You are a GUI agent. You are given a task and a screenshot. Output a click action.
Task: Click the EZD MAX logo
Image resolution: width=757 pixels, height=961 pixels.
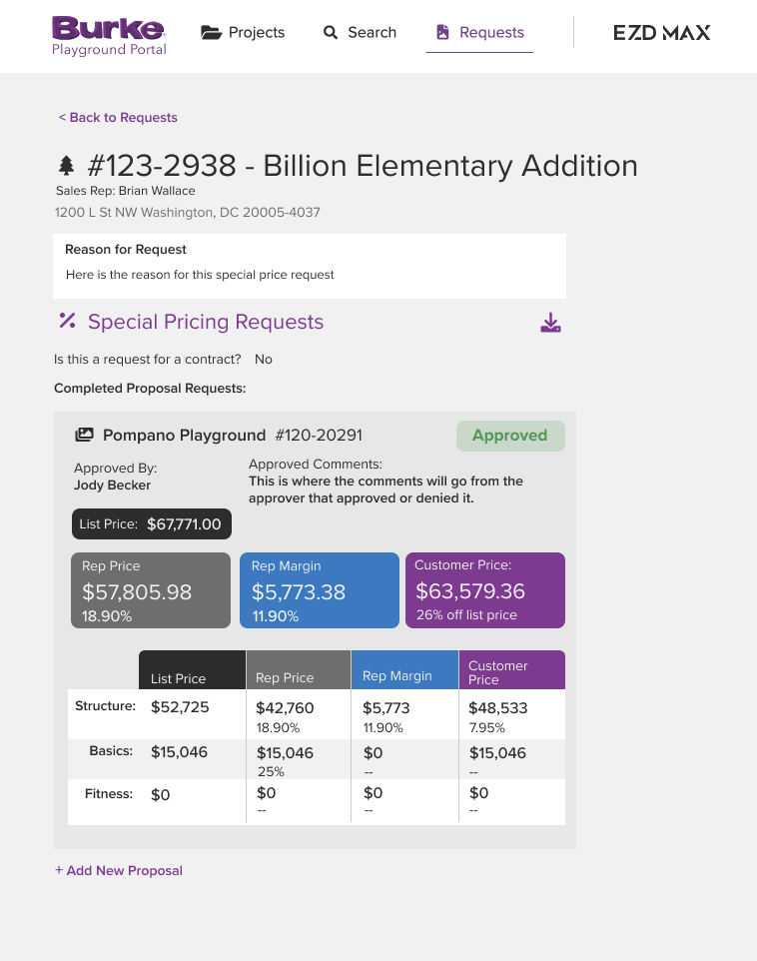pyautogui.click(x=662, y=33)
